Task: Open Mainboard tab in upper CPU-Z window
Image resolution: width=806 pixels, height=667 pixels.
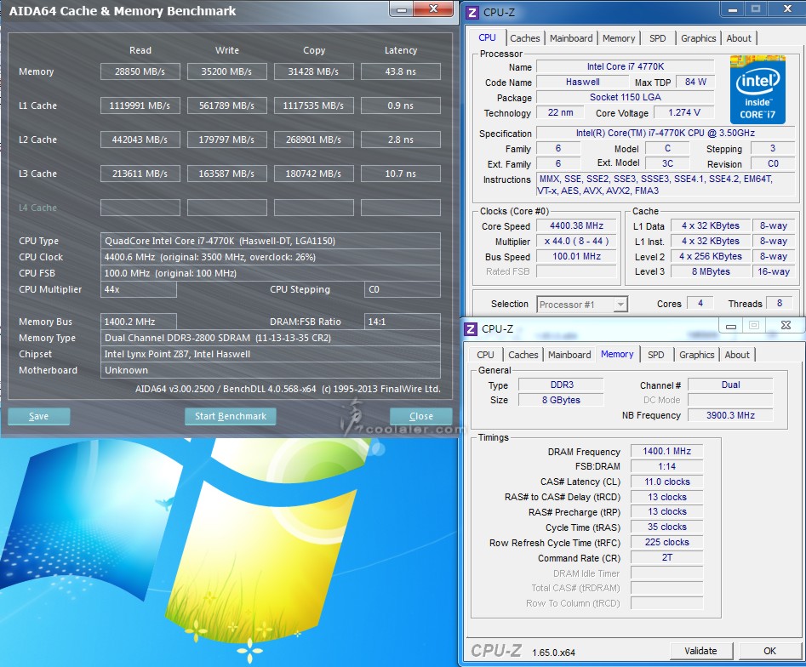Action: point(571,38)
